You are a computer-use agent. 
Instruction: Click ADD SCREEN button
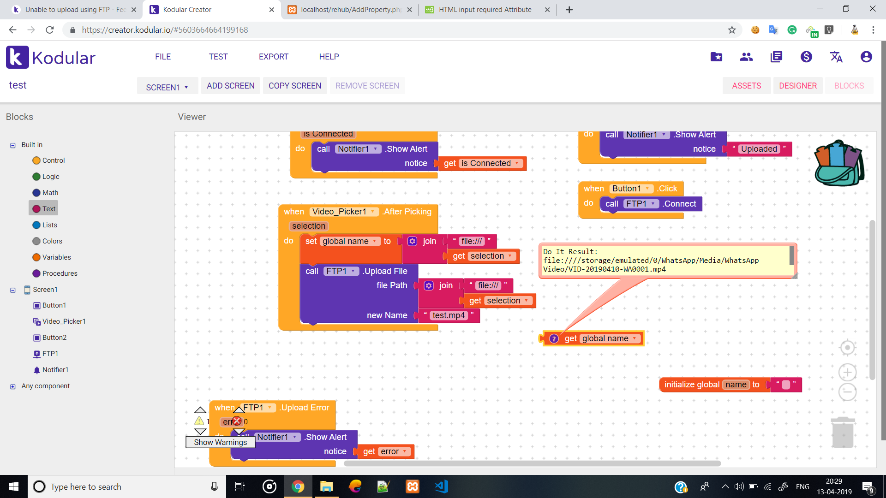tap(231, 86)
